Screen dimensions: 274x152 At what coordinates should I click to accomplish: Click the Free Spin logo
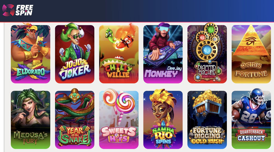pos(18,10)
